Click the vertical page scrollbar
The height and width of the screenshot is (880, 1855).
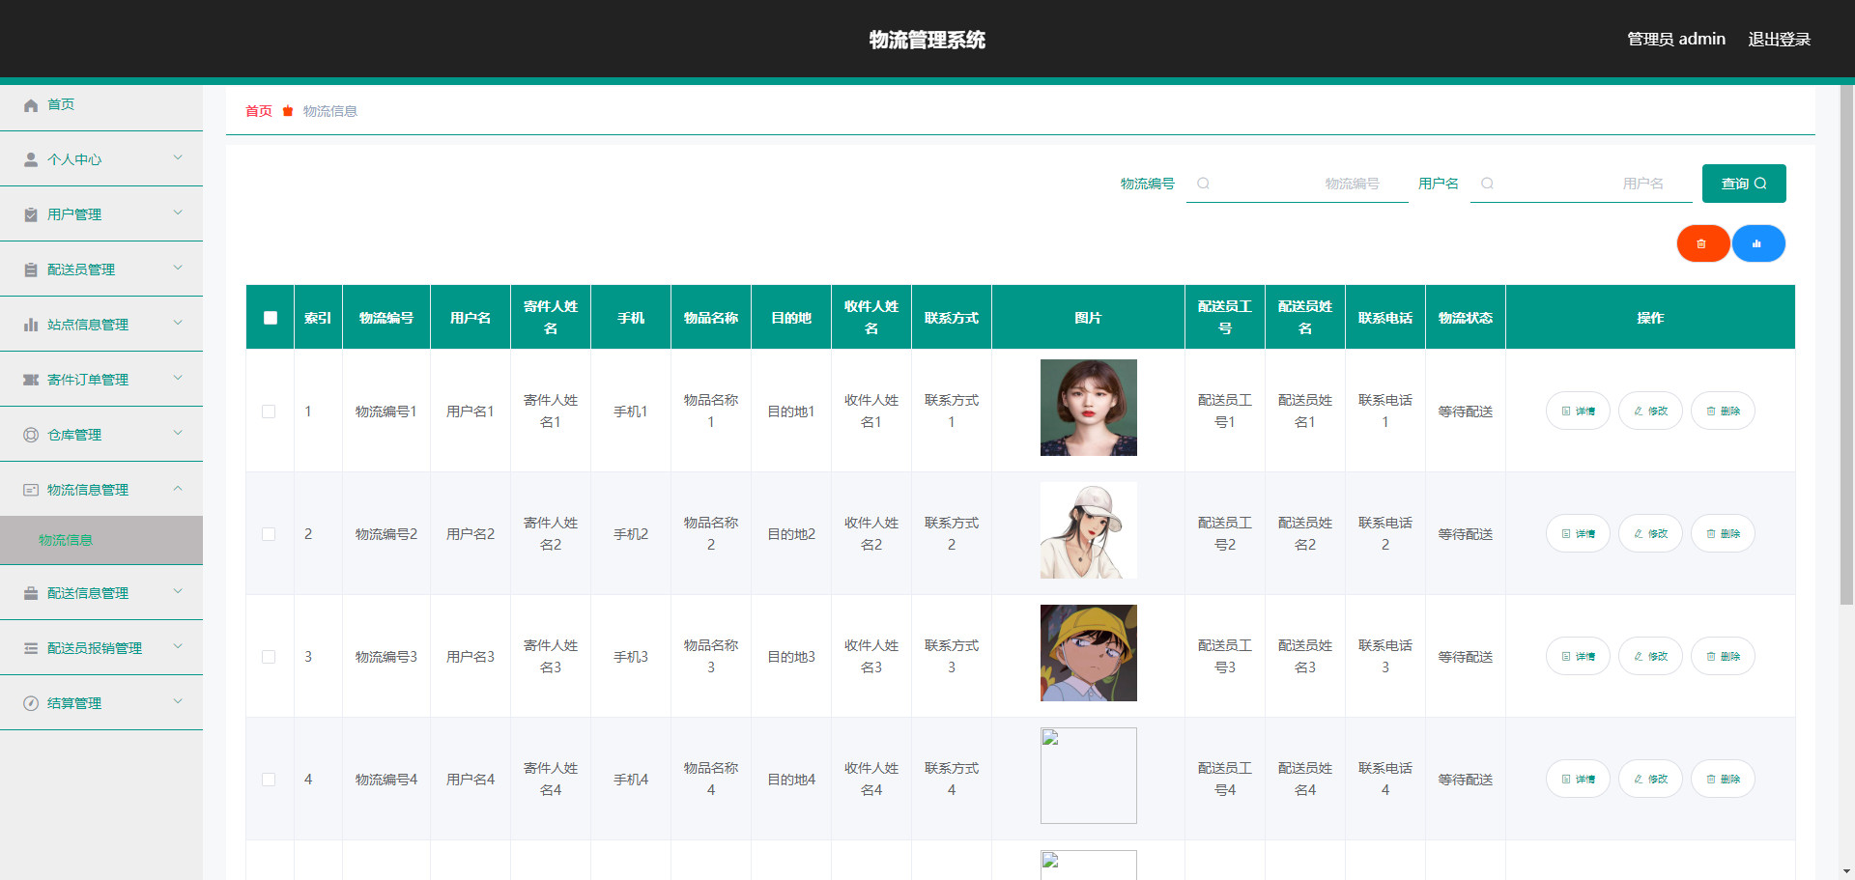pyautogui.click(x=1846, y=386)
